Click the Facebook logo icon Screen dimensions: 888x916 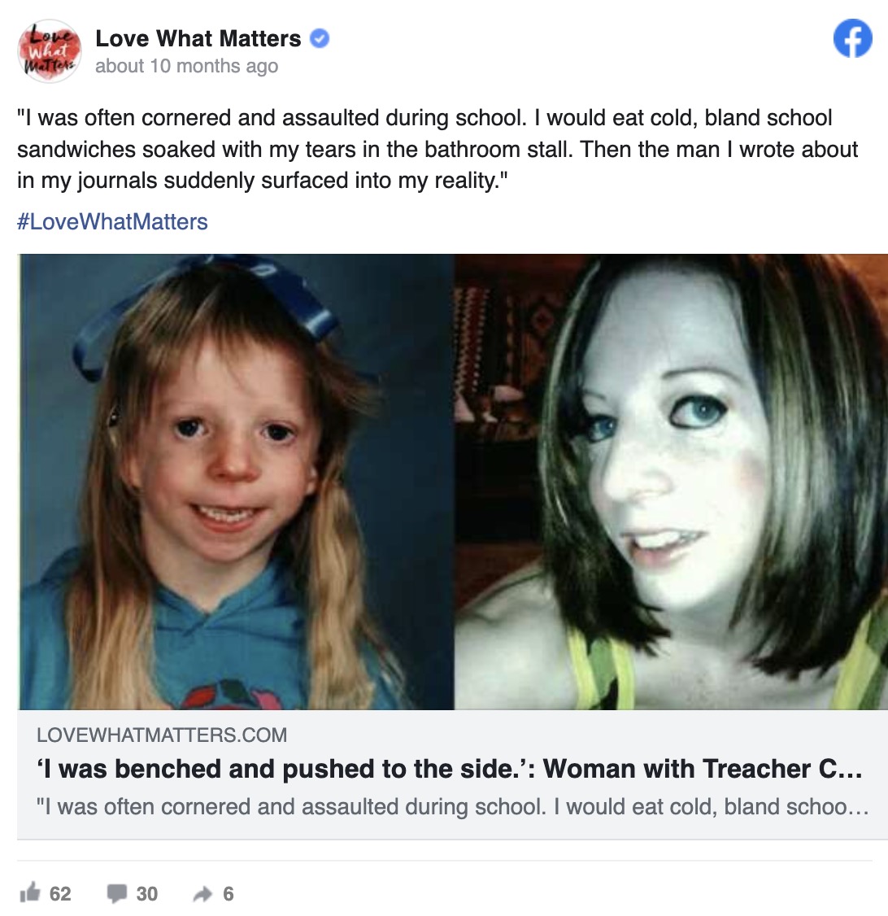click(x=852, y=38)
